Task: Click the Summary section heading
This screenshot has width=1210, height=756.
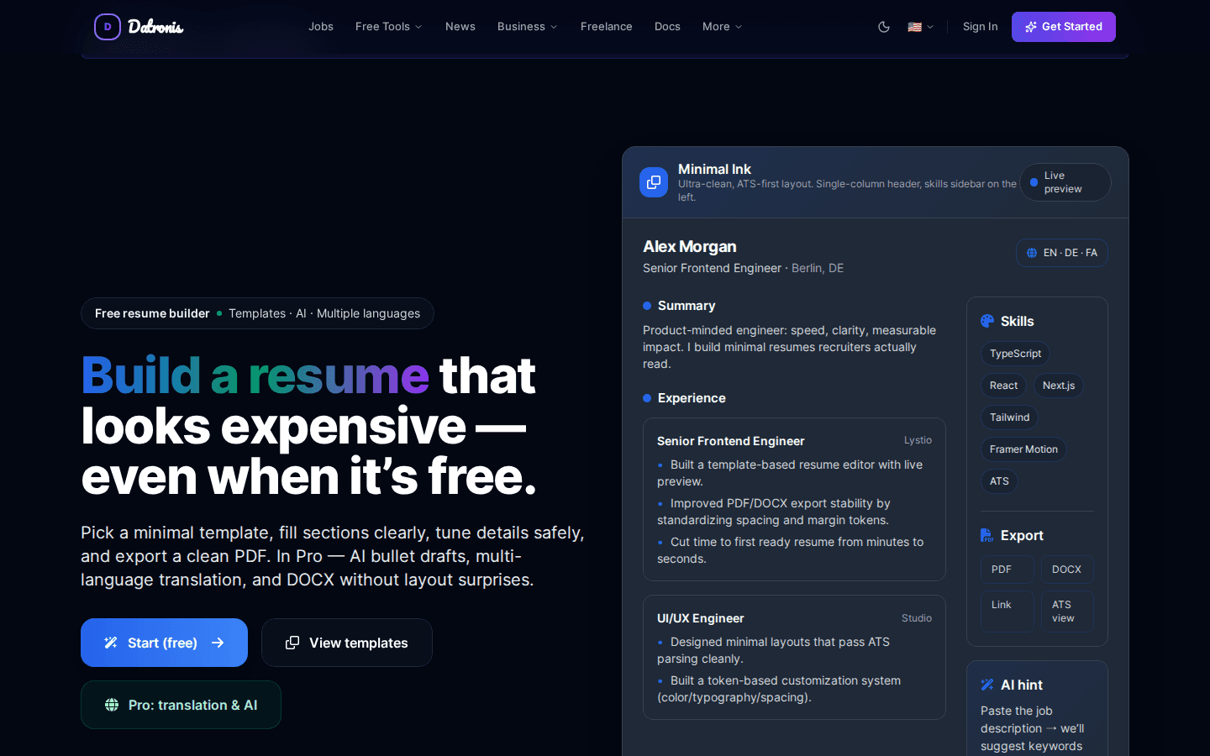Action: [687, 306]
